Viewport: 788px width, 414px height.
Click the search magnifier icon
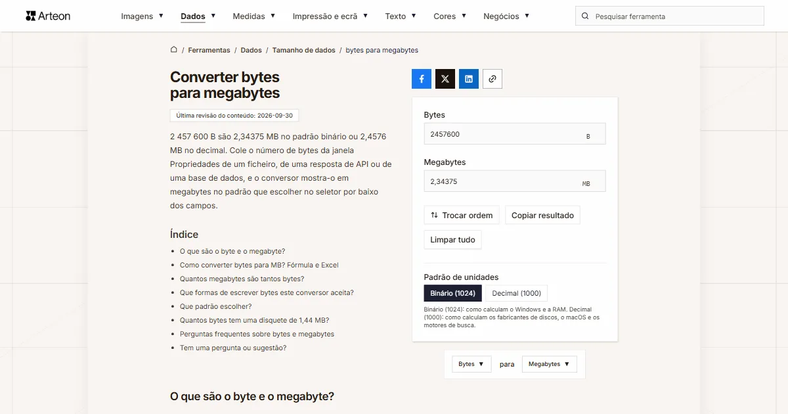click(x=586, y=16)
